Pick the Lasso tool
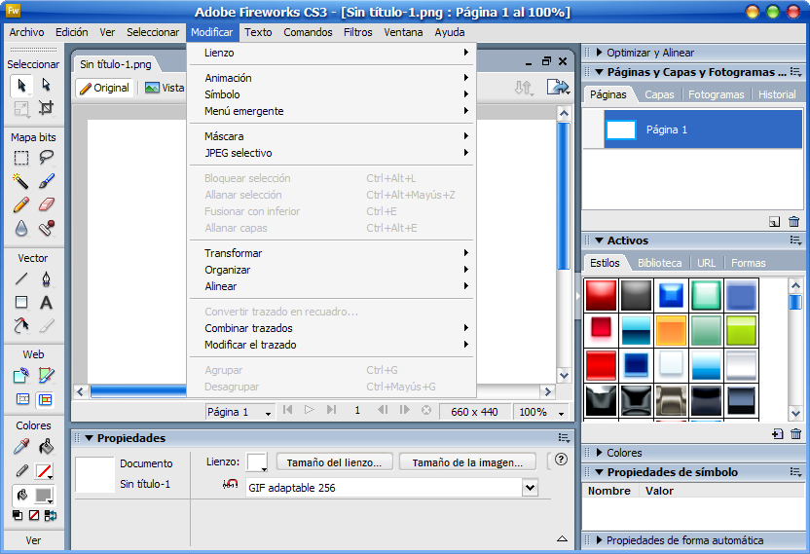810x554 pixels. click(46, 157)
